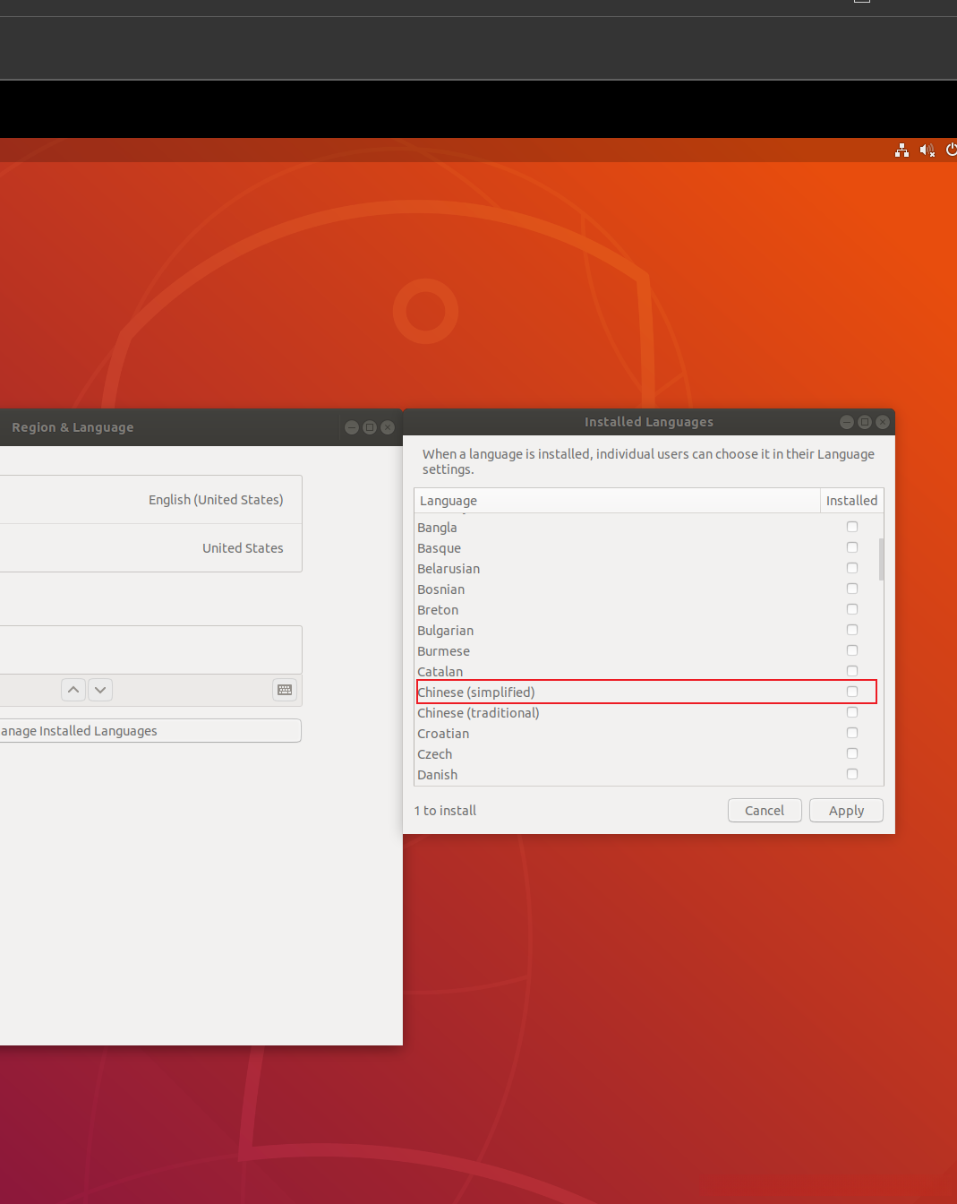
Task: Move input source down with arrow
Action: point(100,690)
